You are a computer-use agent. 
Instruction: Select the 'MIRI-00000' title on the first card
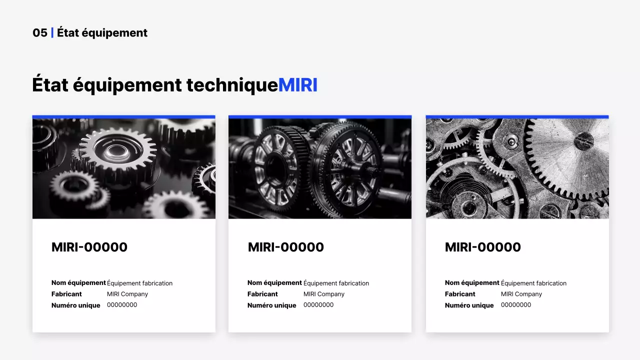pyautogui.click(x=89, y=247)
